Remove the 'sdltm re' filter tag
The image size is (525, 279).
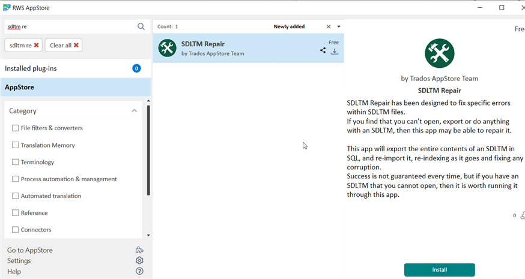[37, 46]
